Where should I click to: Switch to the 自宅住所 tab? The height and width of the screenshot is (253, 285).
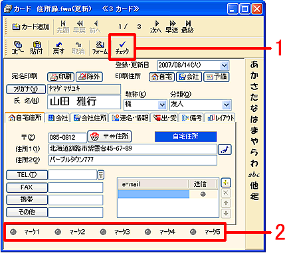(x=25, y=117)
